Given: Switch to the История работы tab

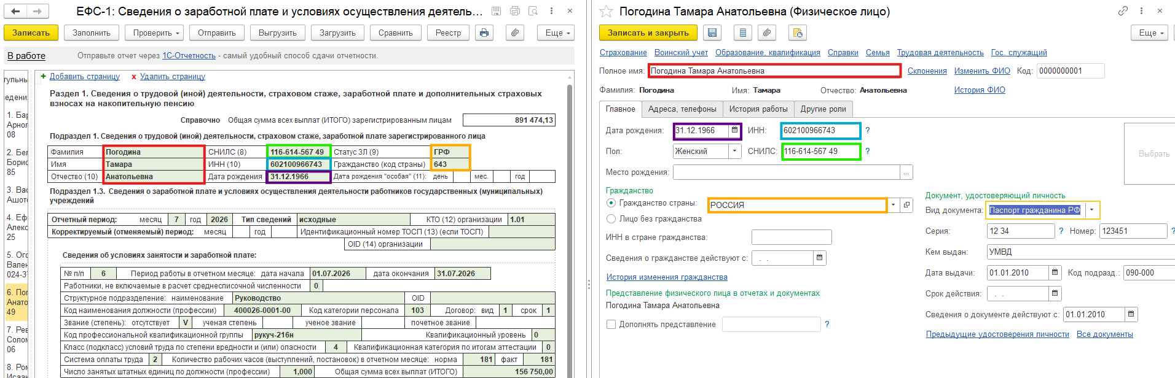Looking at the screenshot, I should point(758,109).
